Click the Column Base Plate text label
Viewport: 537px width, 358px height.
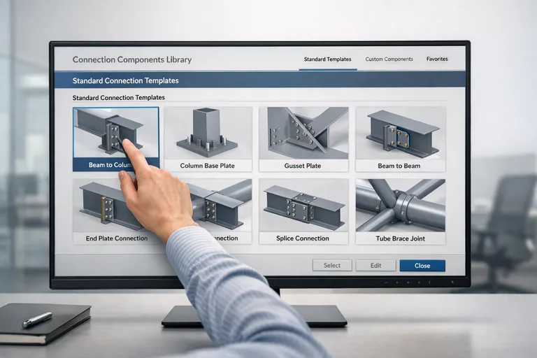tap(208, 166)
